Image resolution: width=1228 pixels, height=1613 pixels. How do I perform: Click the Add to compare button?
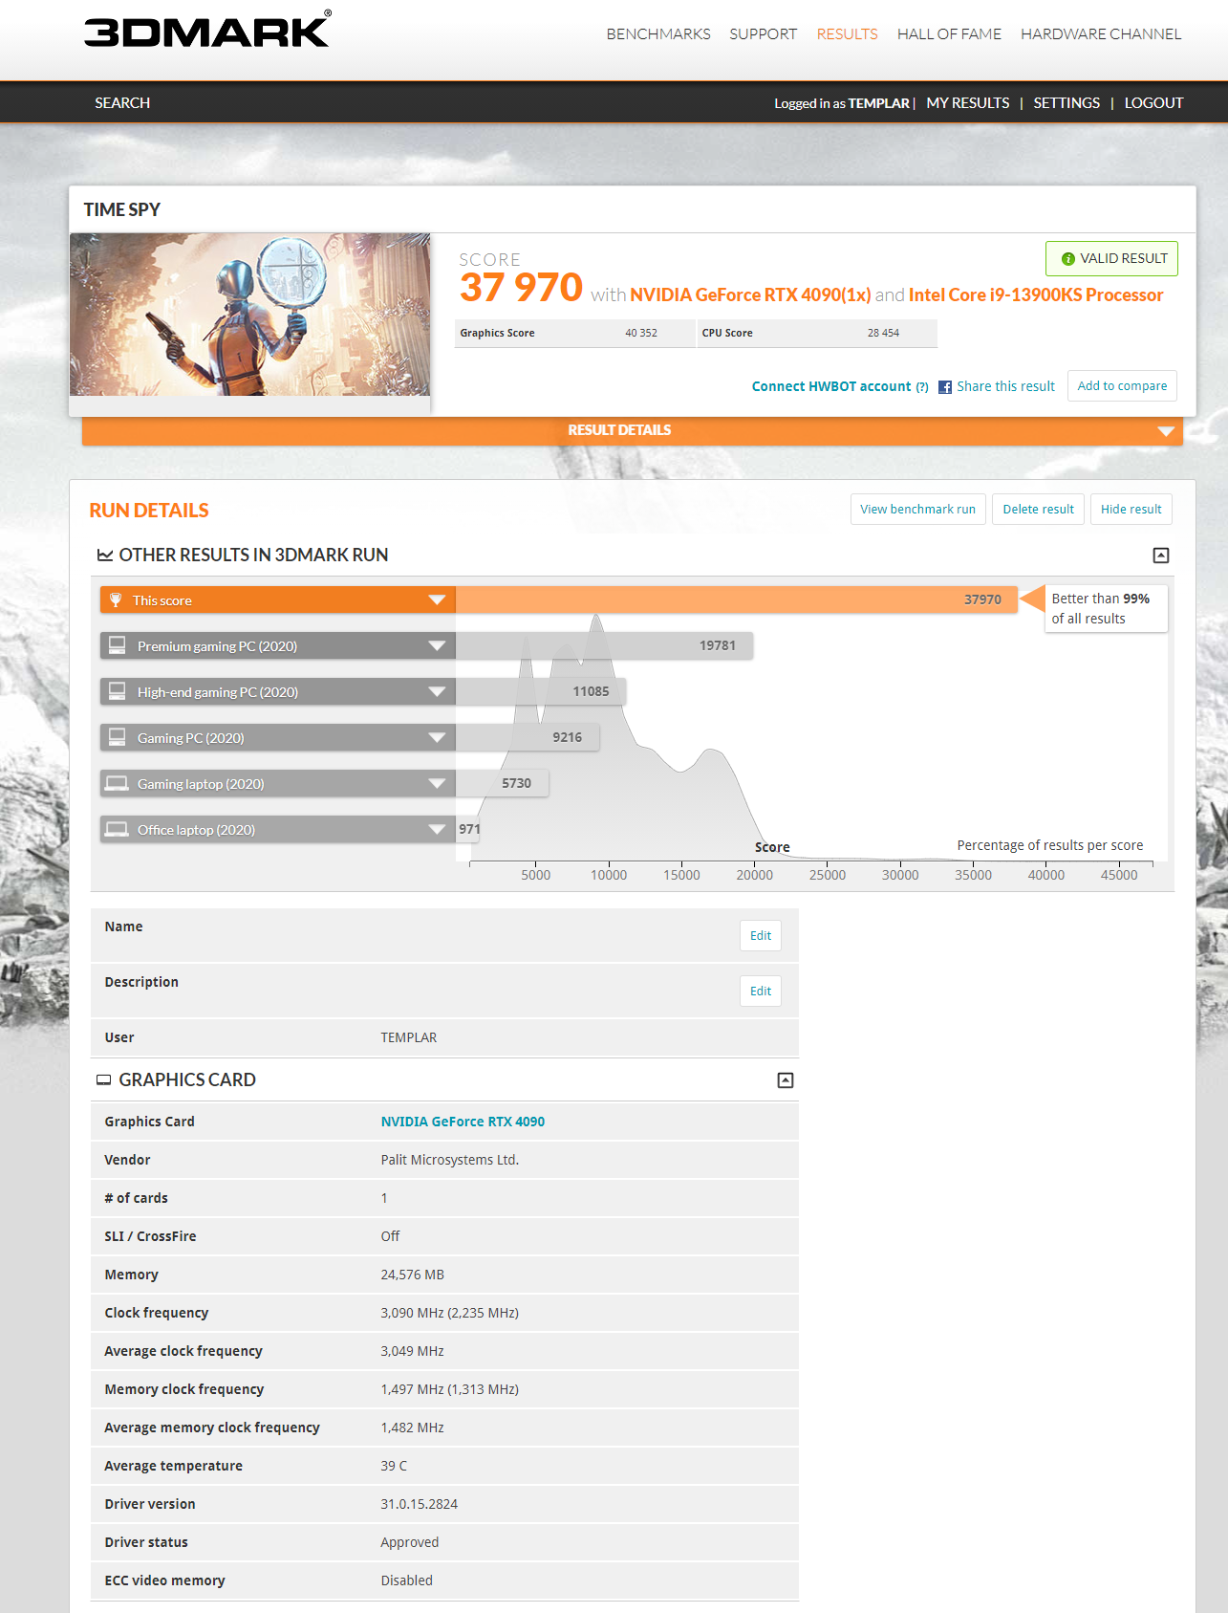(x=1121, y=386)
